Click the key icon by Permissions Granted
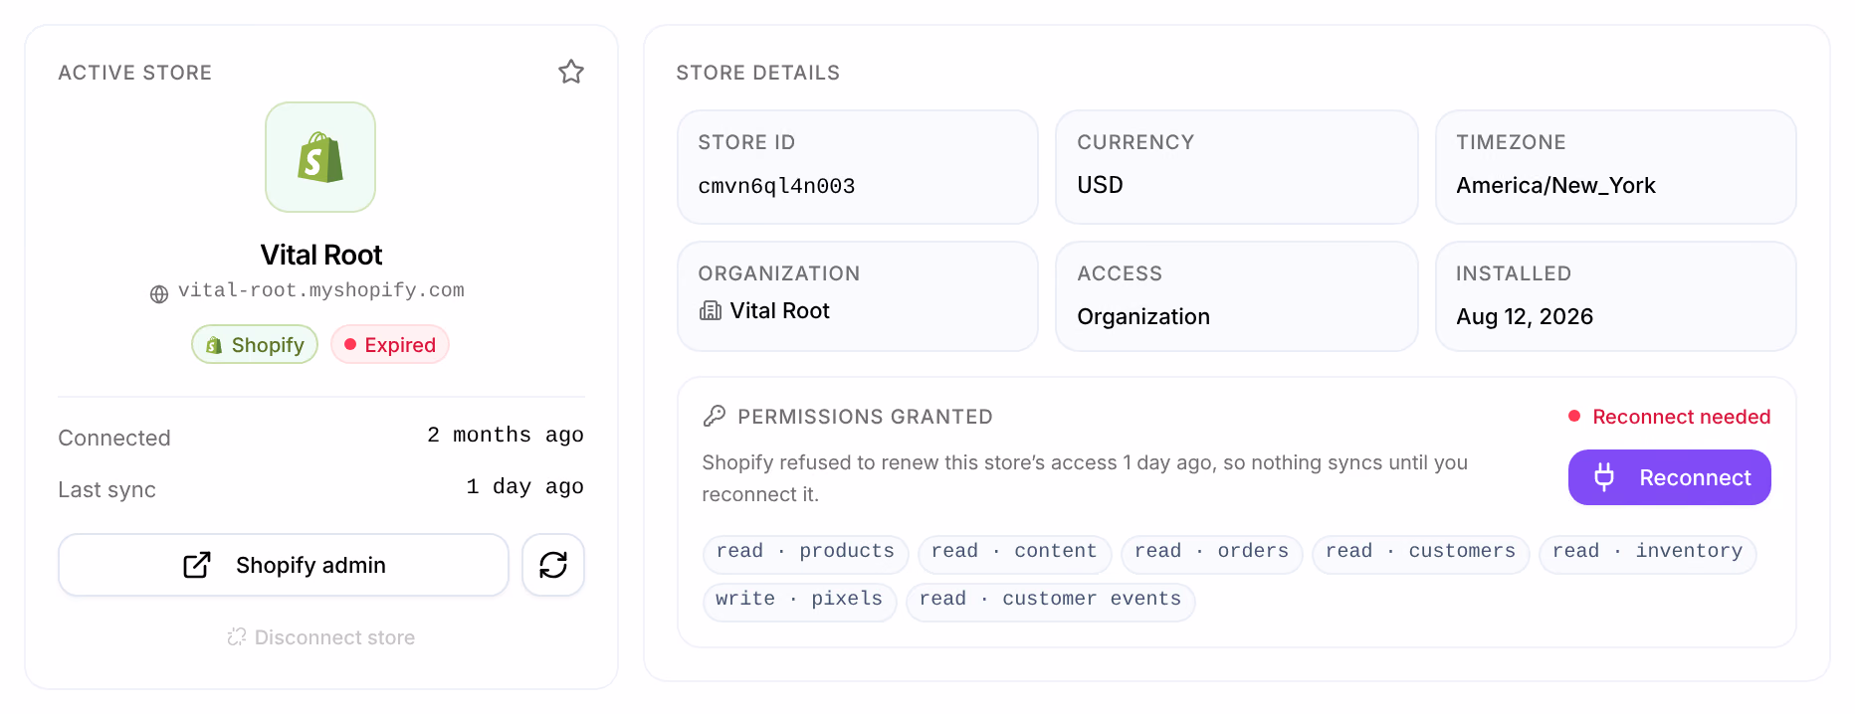Screen dimensions: 1855x714 click(x=714, y=416)
